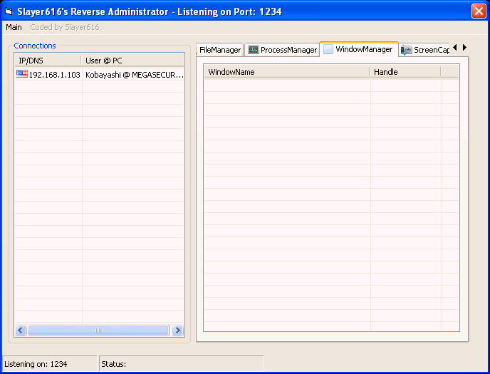The width and height of the screenshot is (490, 374).
Task: Click the WindowName column header
Action: [x=286, y=72]
